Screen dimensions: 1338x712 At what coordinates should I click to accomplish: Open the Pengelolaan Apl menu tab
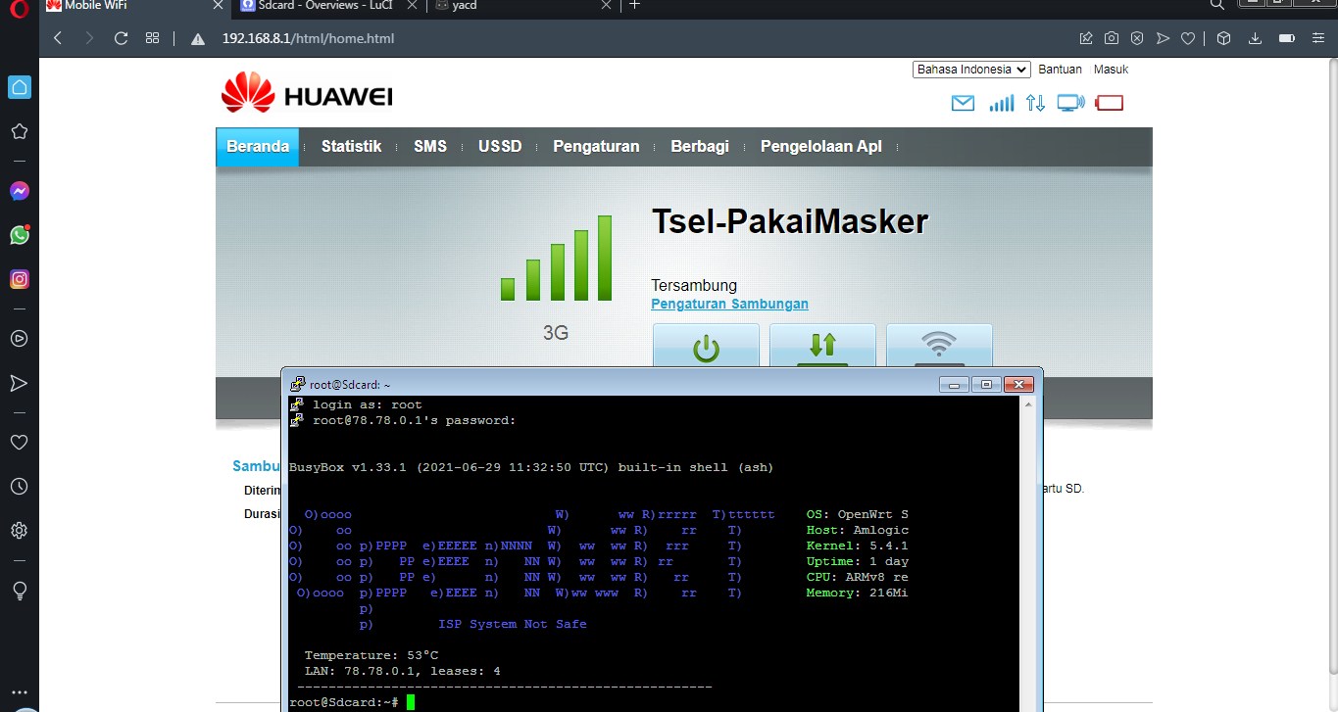pyautogui.click(x=821, y=147)
